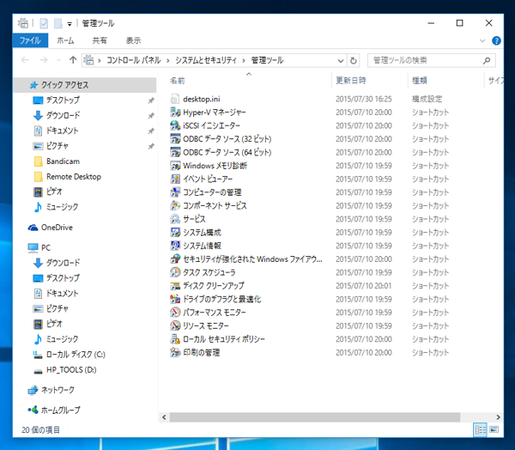Viewport: 515px width, 450px height.
Task: Click the 20 個の項目 status text
Action: (x=40, y=430)
